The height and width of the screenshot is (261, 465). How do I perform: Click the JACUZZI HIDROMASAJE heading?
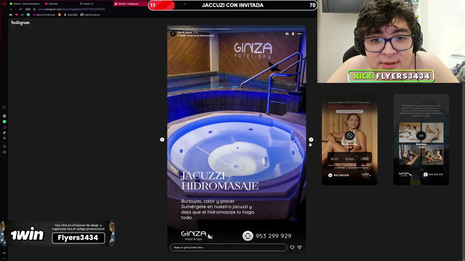coord(219,181)
